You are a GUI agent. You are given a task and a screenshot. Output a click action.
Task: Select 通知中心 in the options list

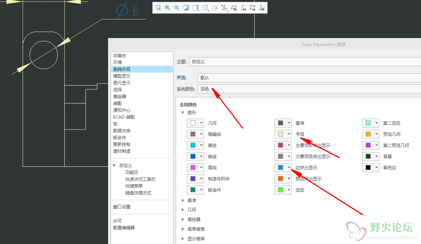click(x=122, y=110)
